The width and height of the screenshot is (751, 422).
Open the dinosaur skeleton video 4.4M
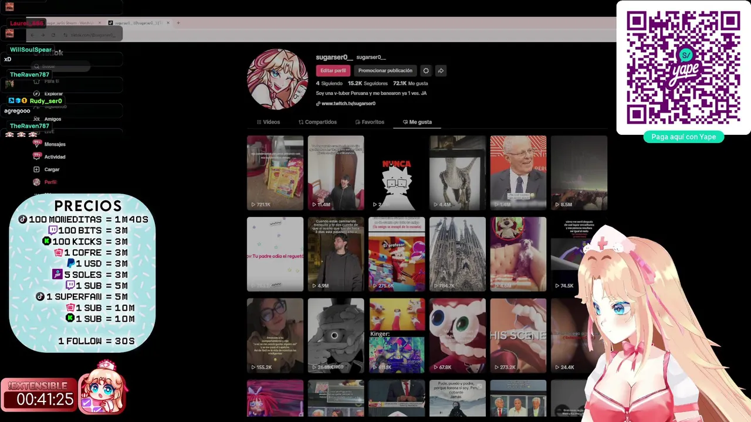(458, 173)
